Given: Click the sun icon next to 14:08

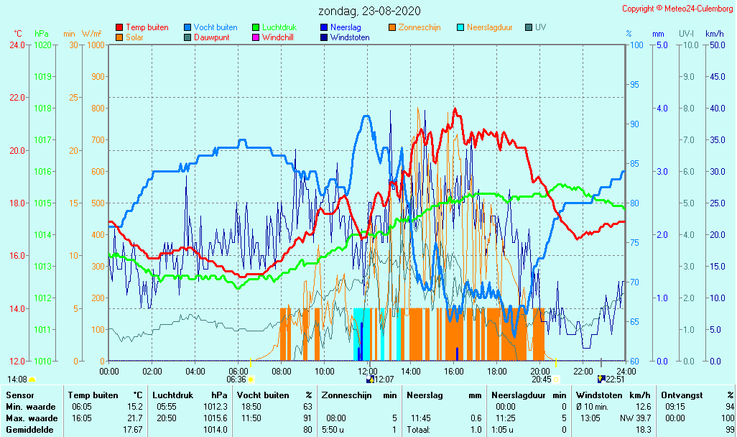Looking at the screenshot, I should pyautogui.click(x=32, y=379).
